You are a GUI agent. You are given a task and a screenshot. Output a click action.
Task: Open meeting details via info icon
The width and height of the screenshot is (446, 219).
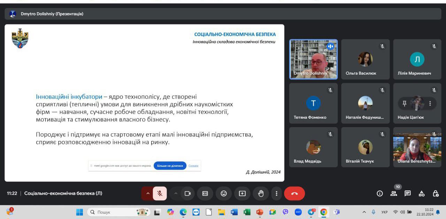pyautogui.click(x=379, y=193)
